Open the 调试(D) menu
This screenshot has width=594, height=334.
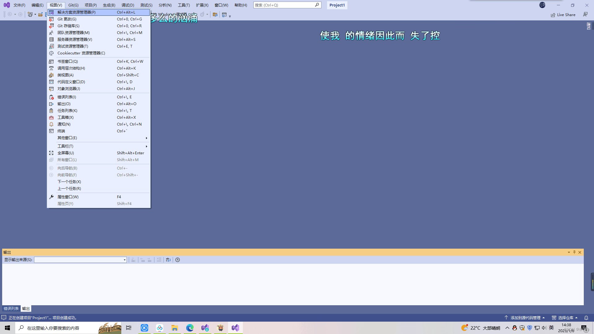pyautogui.click(x=128, y=5)
